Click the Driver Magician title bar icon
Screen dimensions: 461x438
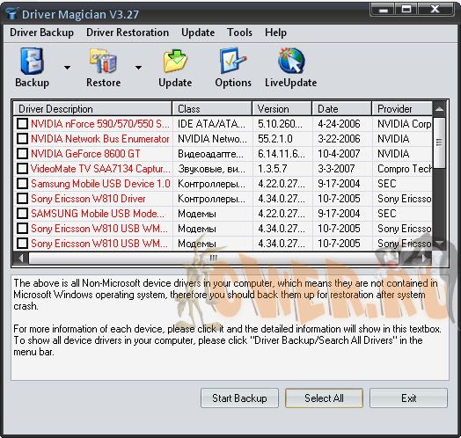11,14
